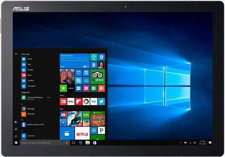This screenshot has width=225, height=157.
Task: Show hidden system tray icons chevron
Action: click(x=181, y=143)
